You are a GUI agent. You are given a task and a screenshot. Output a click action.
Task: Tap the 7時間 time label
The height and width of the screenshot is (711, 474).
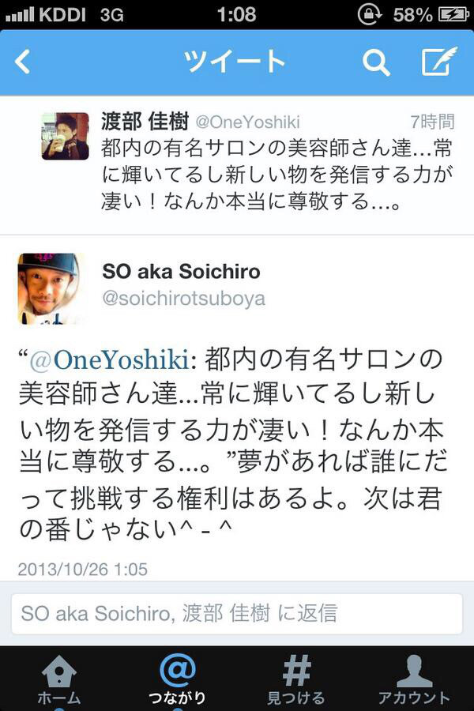click(432, 122)
